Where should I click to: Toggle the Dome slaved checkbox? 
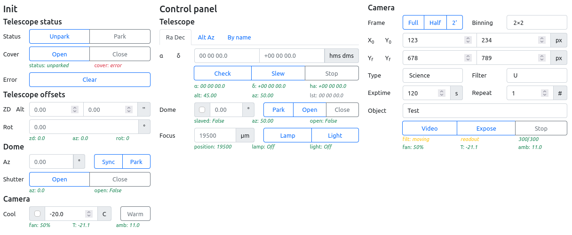(202, 110)
